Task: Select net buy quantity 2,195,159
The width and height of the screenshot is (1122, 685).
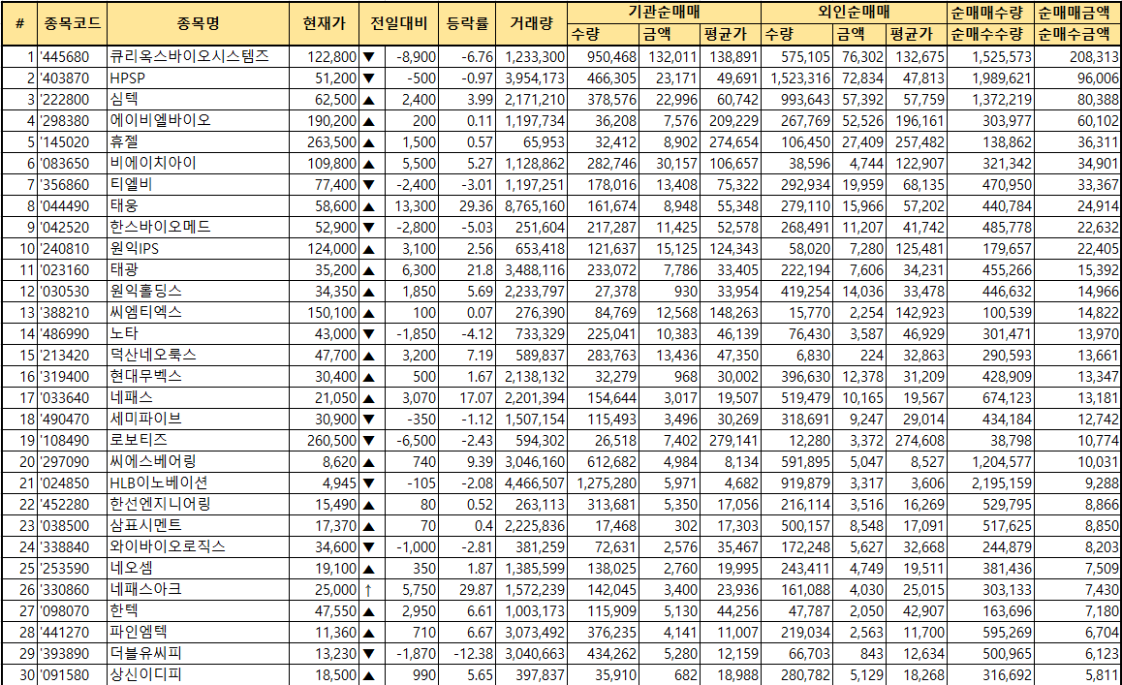Action: (1002, 483)
